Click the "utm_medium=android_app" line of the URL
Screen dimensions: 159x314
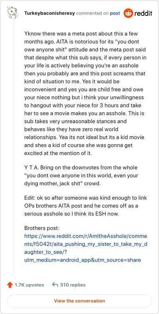point(83,260)
